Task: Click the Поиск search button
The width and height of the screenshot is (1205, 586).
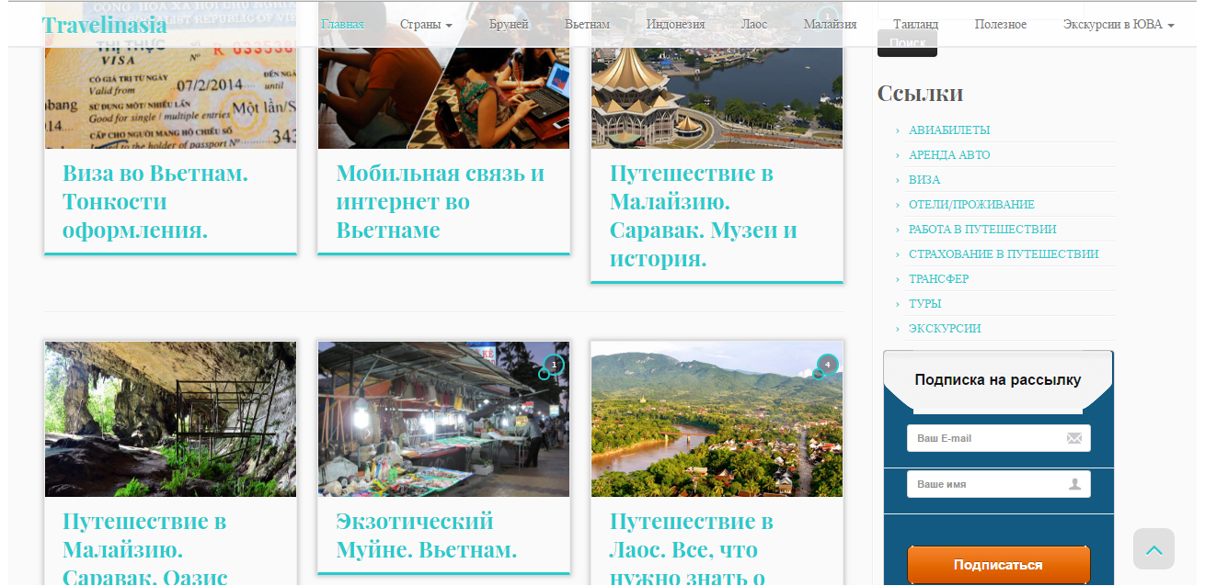Action: click(907, 43)
